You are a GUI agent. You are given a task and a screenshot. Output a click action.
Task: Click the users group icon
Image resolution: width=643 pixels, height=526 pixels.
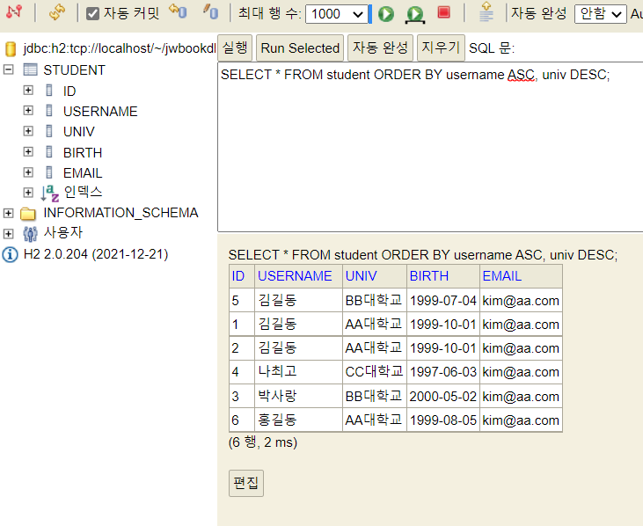[30, 234]
